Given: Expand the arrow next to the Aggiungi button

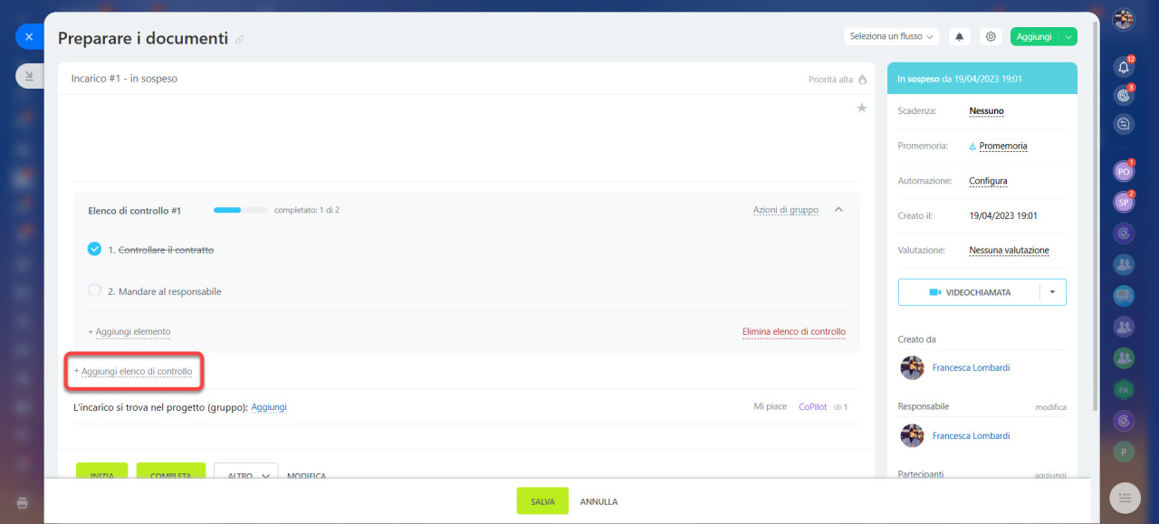Looking at the screenshot, I should (x=1068, y=36).
